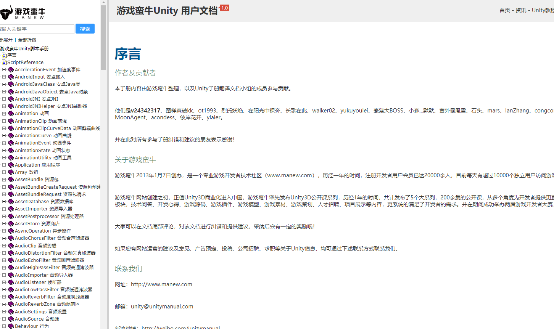Viewport: 554px width, 329px height.
Task: Click the AnimationClip book icon
Action: pyautogui.click(x=11, y=121)
